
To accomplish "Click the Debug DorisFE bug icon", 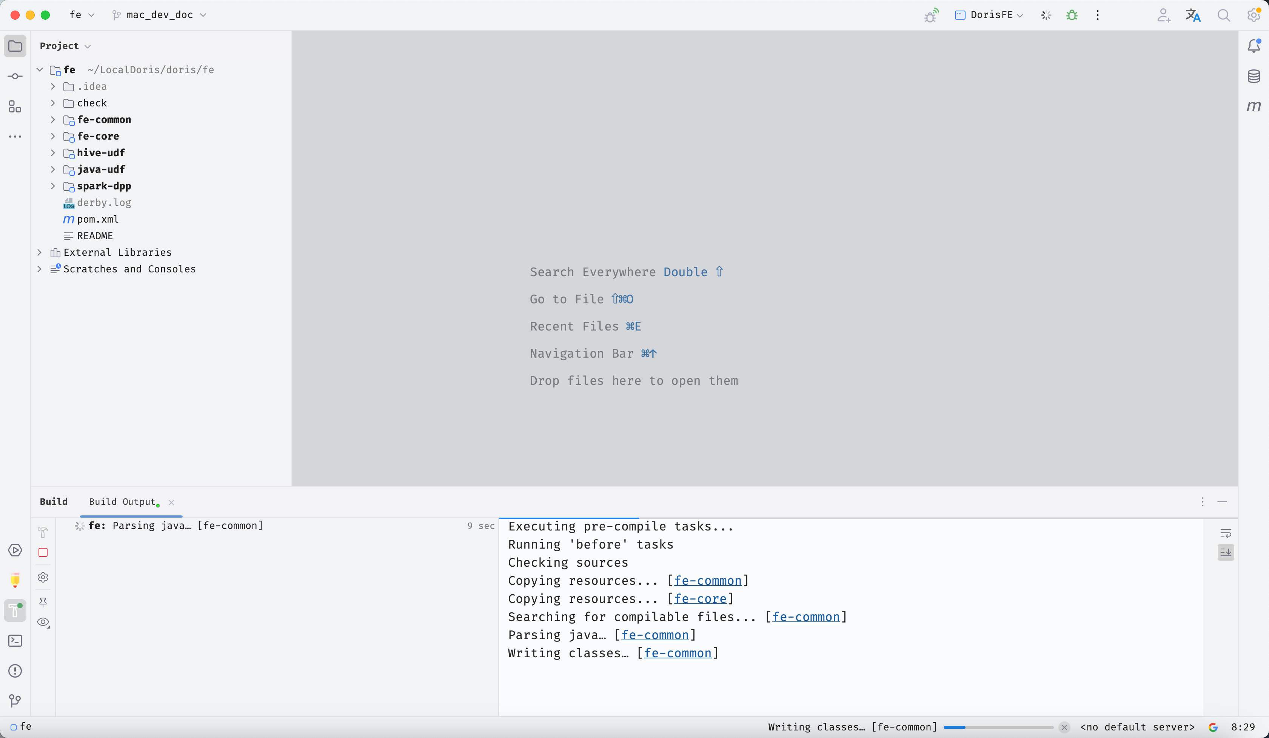I will point(1072,15).
